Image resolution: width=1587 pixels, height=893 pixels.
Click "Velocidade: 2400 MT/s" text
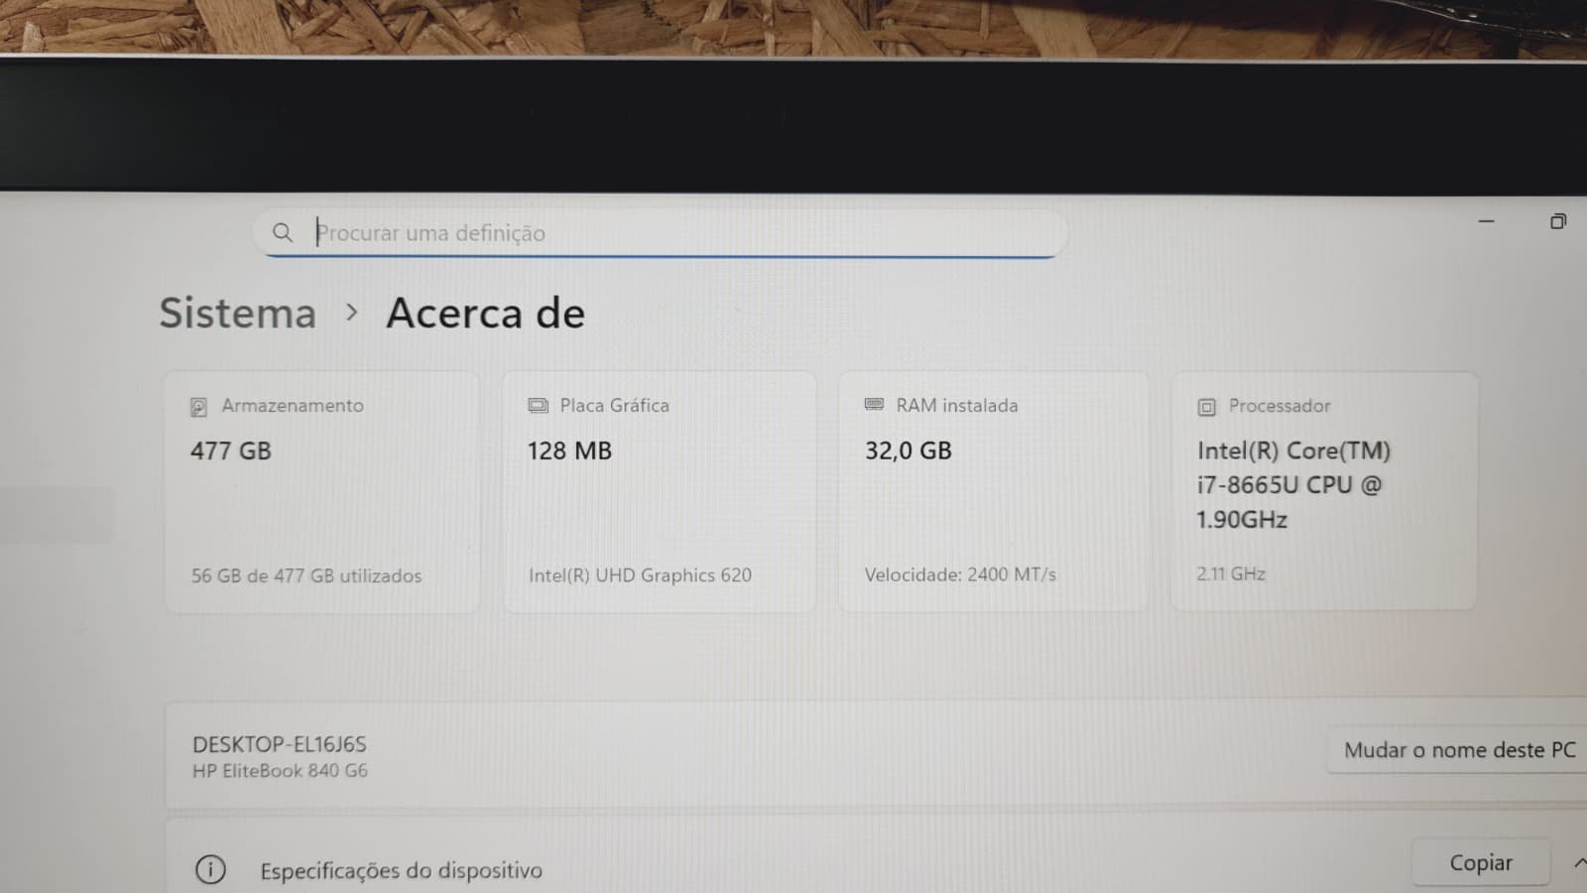point(960,574)
